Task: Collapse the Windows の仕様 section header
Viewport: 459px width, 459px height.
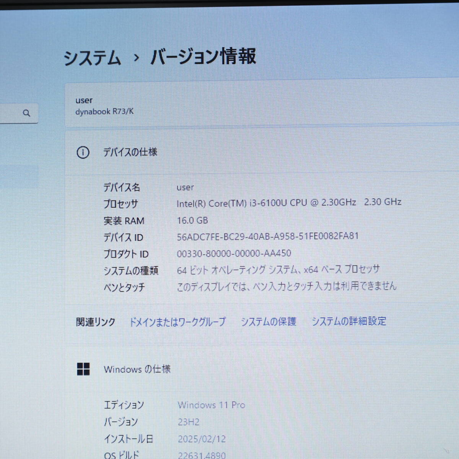Action: [262, 369]
